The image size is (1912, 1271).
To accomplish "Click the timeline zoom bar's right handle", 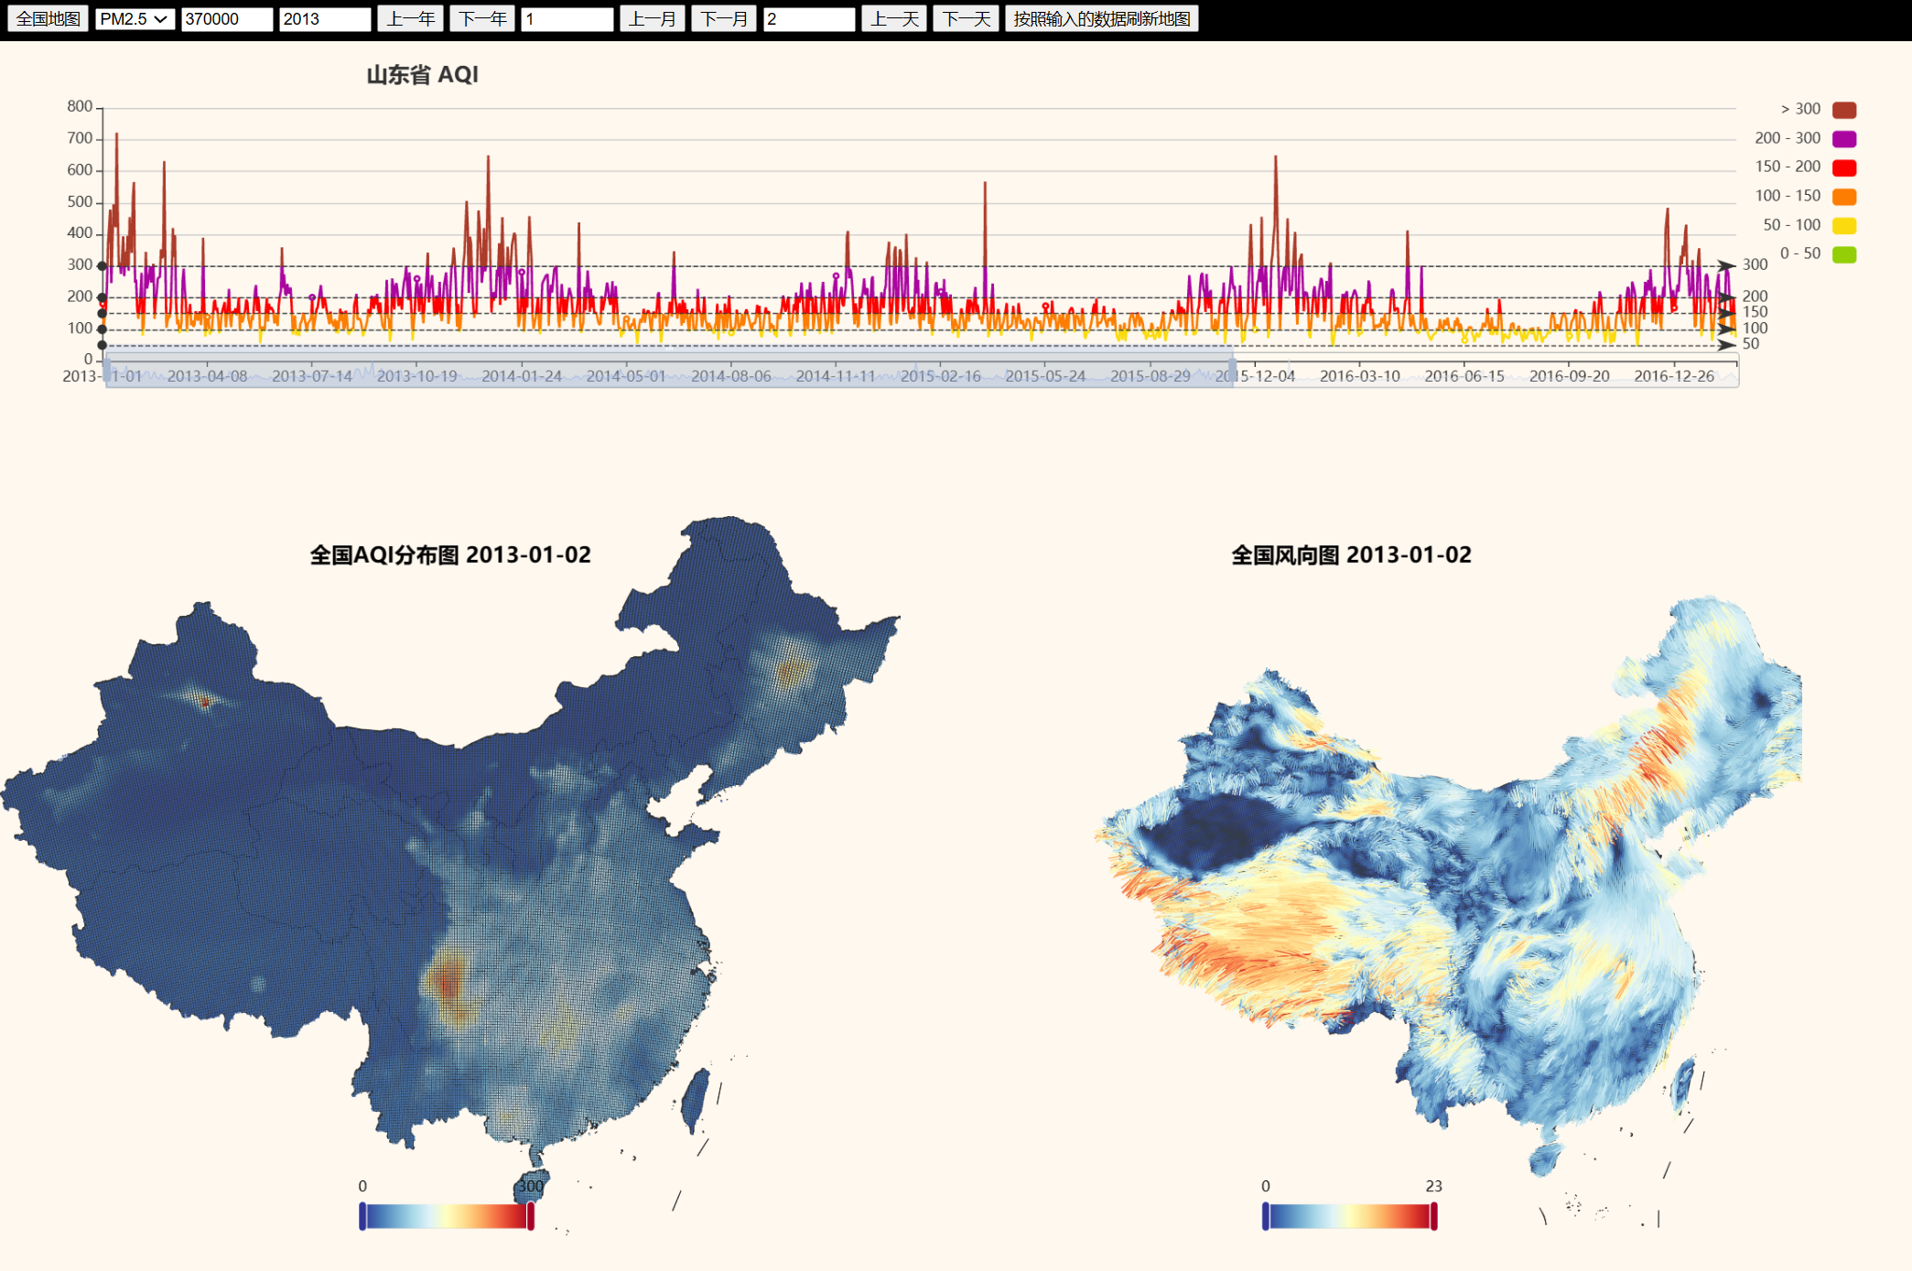I will [1232, 372].
